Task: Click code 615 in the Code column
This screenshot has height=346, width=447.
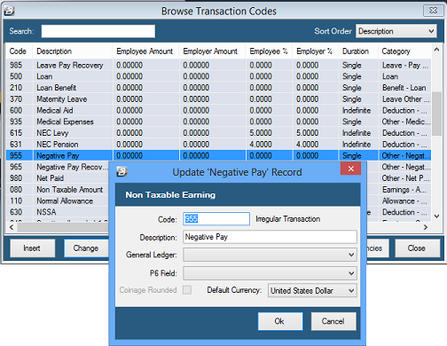Action: pos(16,133)
